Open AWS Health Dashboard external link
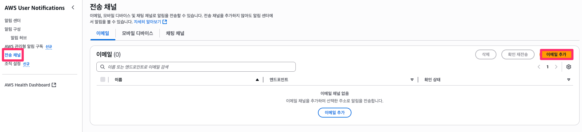Screen dimensions: 582x132 30,85
